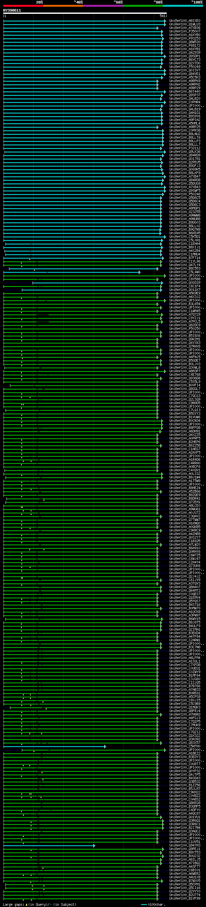
Task: Select label UniRef100_Q5D6C4
Action: pos(185,201)
